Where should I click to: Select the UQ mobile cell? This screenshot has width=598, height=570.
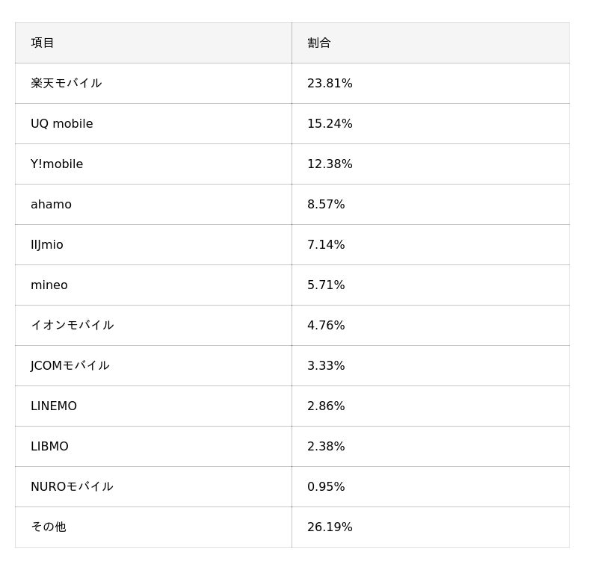62,124
